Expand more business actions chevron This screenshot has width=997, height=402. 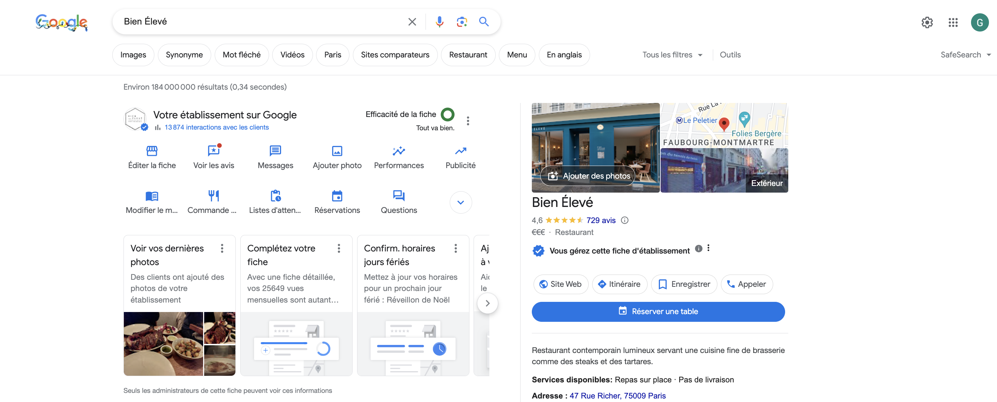[x=460, y=202]
